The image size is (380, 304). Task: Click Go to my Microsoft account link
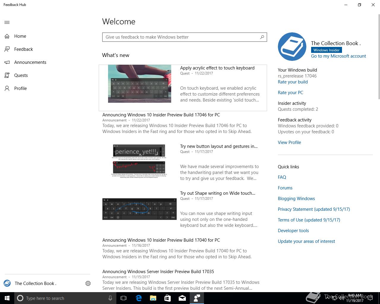(338, 56)
